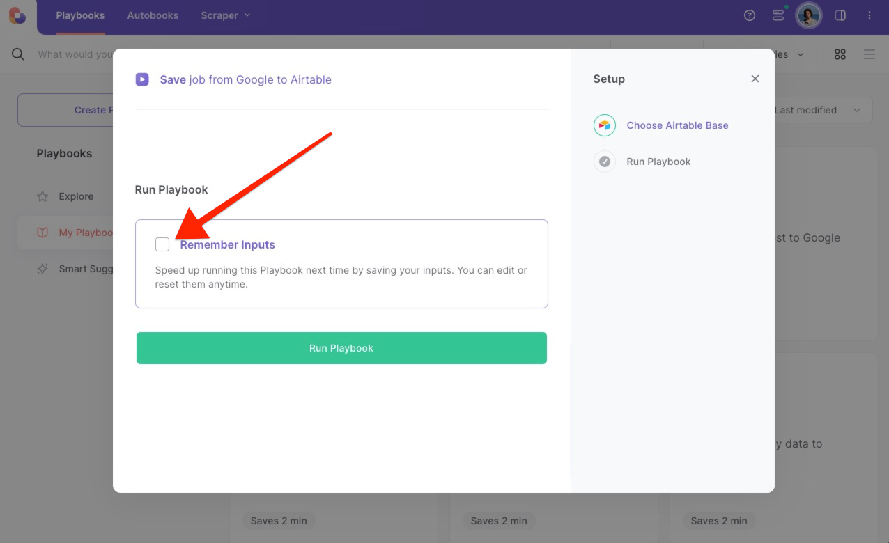The height and width of the screenshot is (543, 889).
Task: Switch to the Playbooks tab
Action: coord(80,15)
